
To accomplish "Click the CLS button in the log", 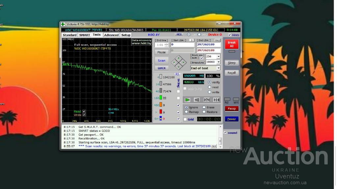I will 214,146.
